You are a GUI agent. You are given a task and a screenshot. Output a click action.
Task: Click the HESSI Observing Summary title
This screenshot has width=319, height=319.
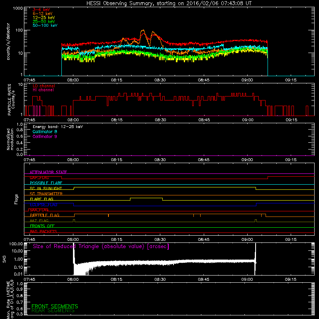click(x=169, y=4)
